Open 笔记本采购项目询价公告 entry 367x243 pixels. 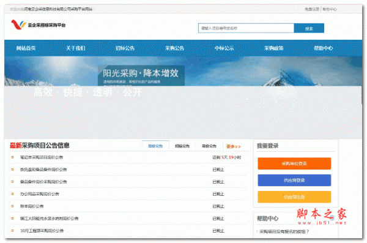(x=42, y=157)
